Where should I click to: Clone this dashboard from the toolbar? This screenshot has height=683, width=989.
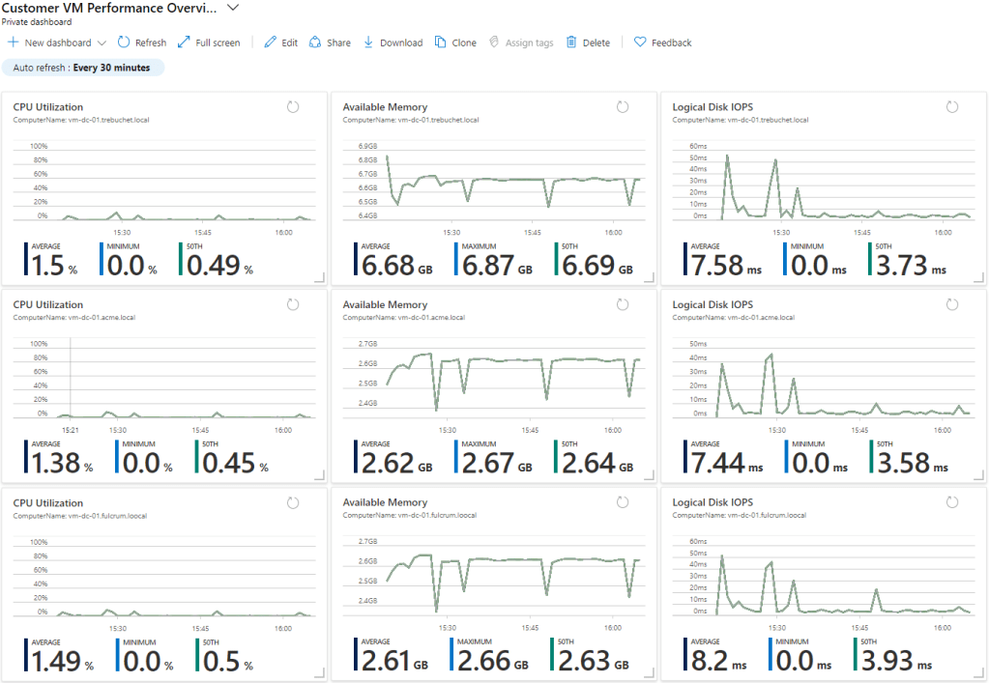coord(441,43)
